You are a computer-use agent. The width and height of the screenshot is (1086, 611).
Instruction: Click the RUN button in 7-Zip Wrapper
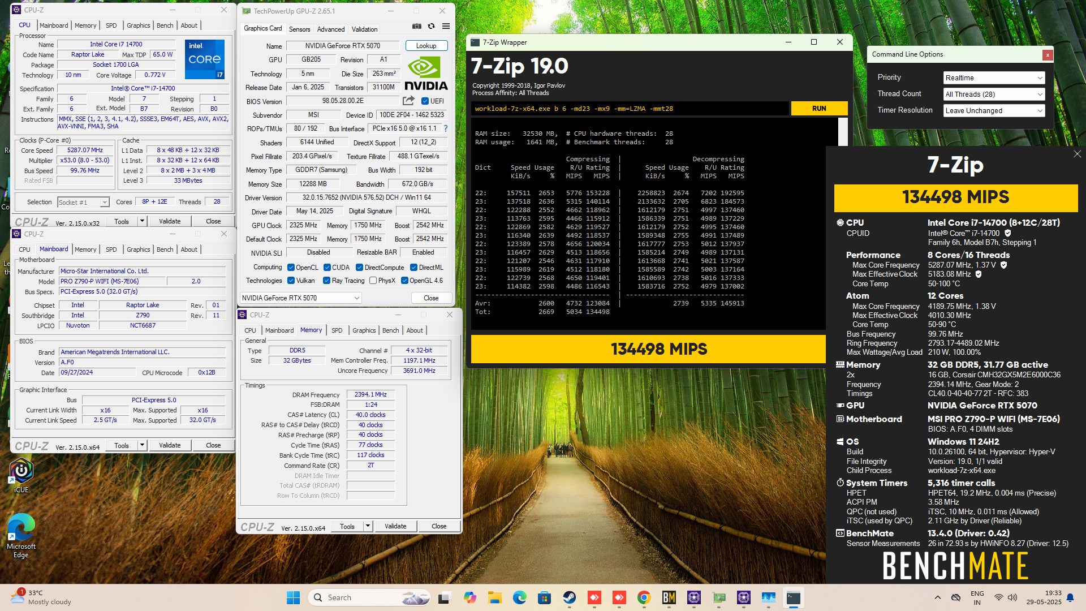pyautogui.click(x=818, y=109)
